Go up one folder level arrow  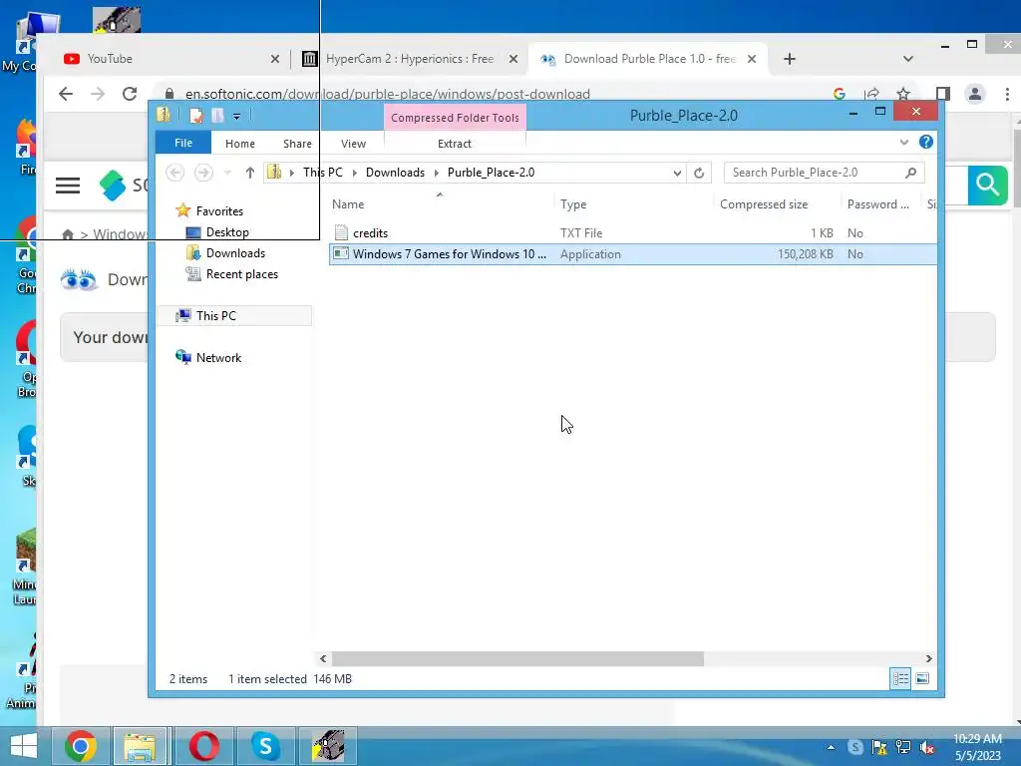pyautogui.click(x=250, y=173)
